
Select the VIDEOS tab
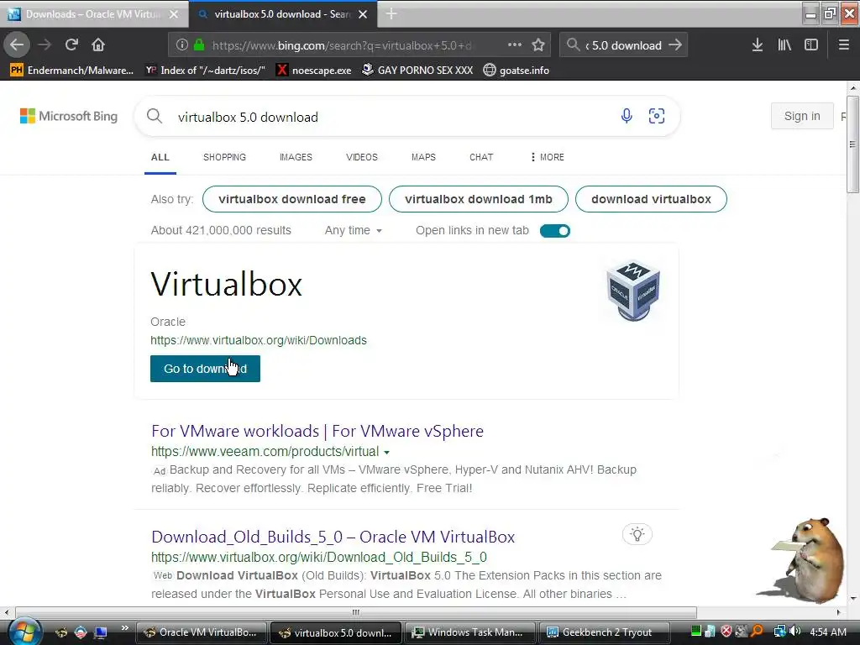tap(362, 157)
